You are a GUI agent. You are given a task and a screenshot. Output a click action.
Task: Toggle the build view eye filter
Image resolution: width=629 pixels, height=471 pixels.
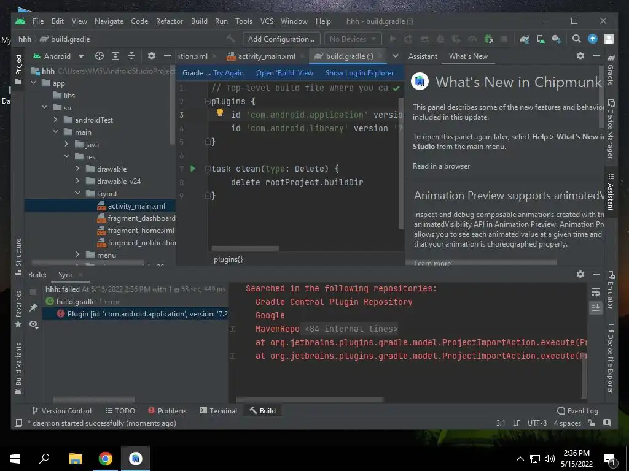[34, 324]
